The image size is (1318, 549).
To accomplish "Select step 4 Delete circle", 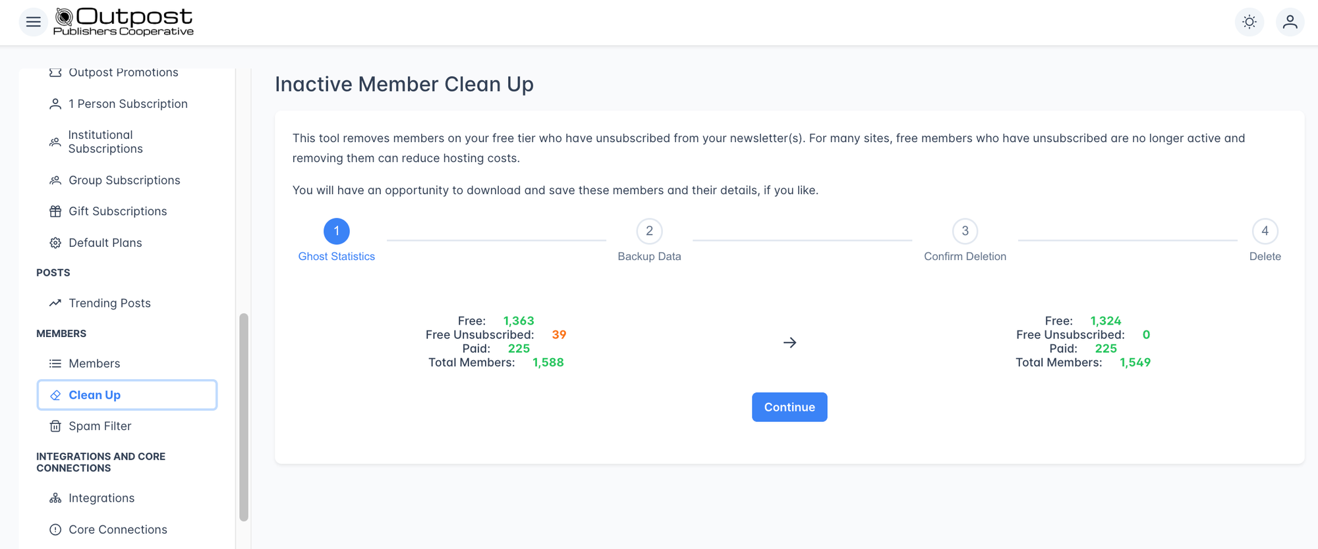I will click(1265, 231).
